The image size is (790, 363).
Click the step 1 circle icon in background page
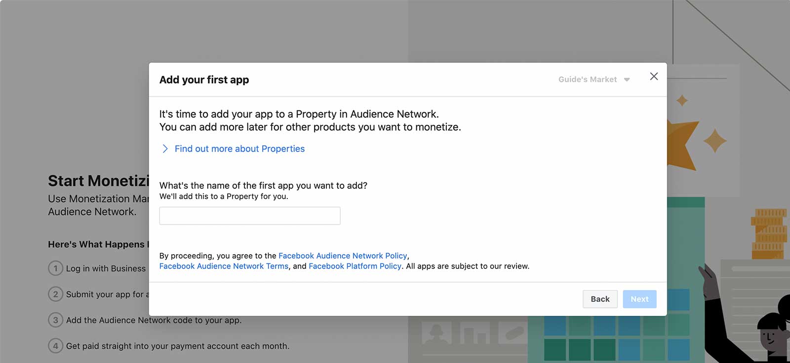point(55,268)
